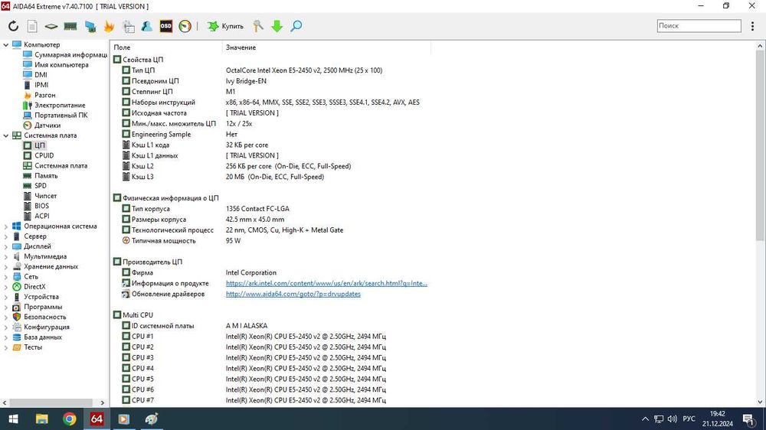Image resolution: width=766 pixels, height=430 pixels.
Task: Select DMI tree item
Action: point(35,75)
